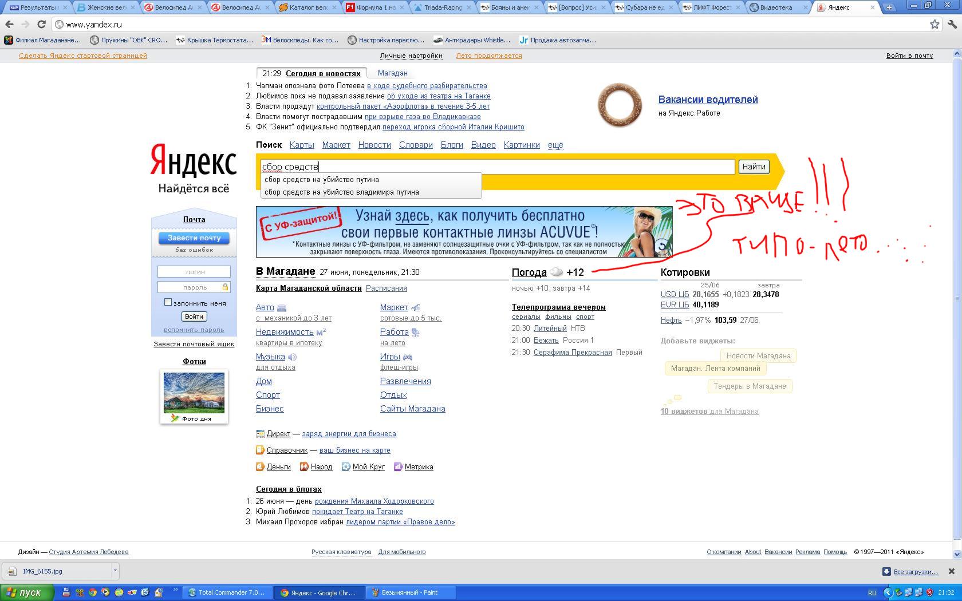Click the vertical page scrollbar

click(956, 286)
